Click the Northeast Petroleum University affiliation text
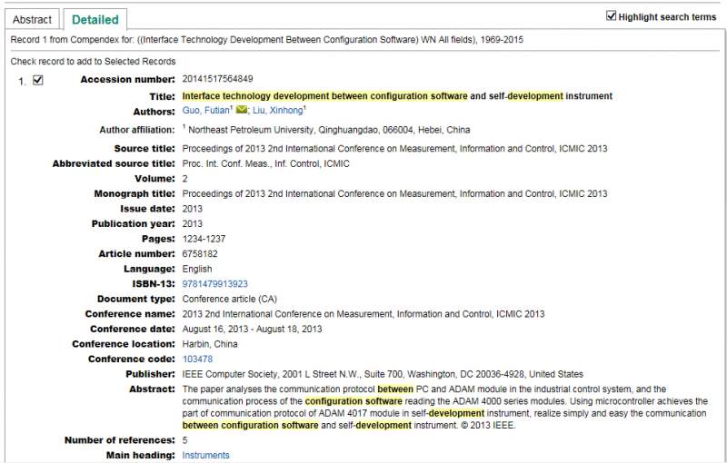Image resolution: width=727 pixels, height=463 pixels. (x=329, y=130)
